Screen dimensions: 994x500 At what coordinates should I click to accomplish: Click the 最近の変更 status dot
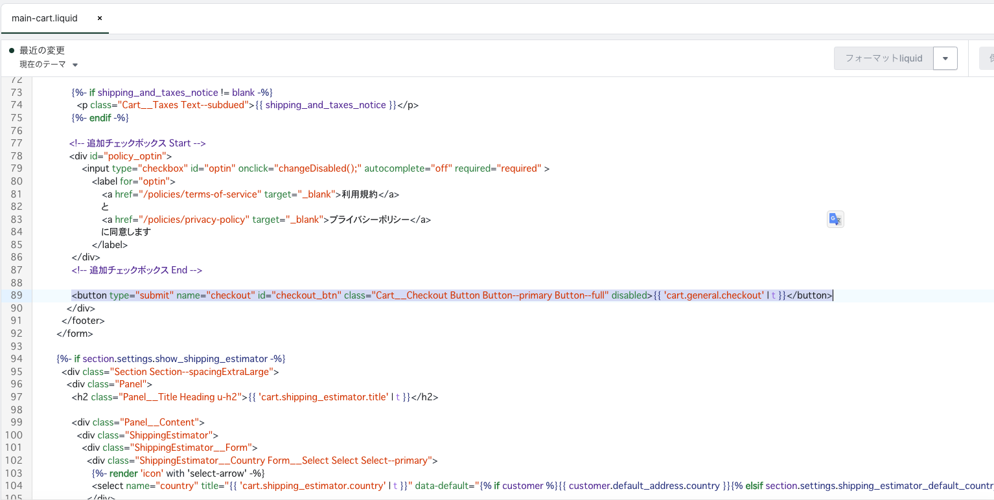tap(12, 51)
